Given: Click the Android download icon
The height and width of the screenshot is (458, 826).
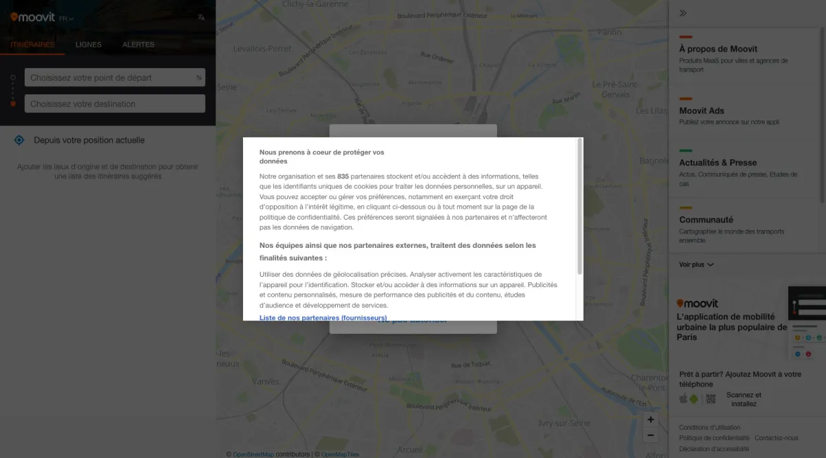Looking at the screenshot, I should (x=695, y=399).
